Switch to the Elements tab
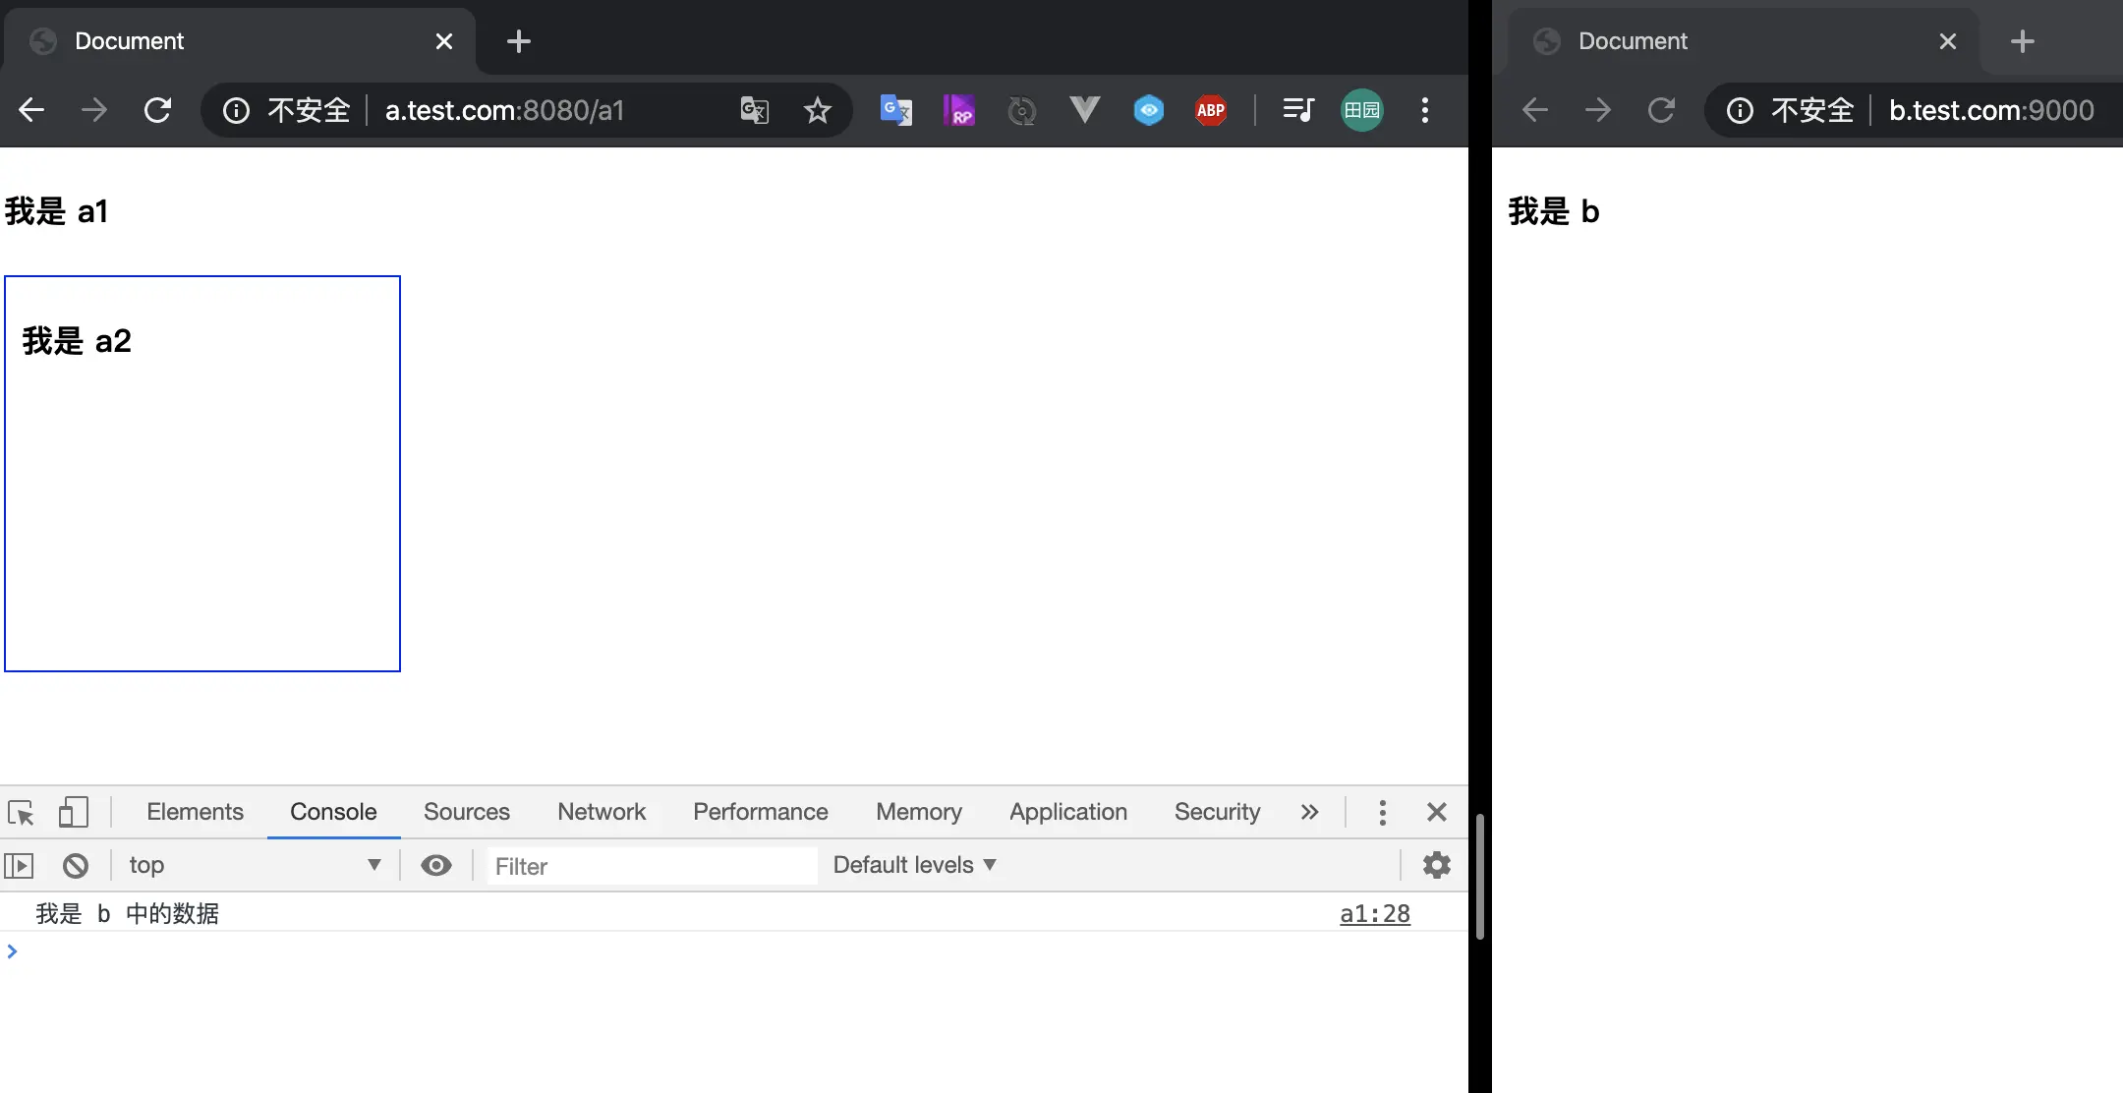The width and height of the screenshot is (2123, 1093). (195, 812)
